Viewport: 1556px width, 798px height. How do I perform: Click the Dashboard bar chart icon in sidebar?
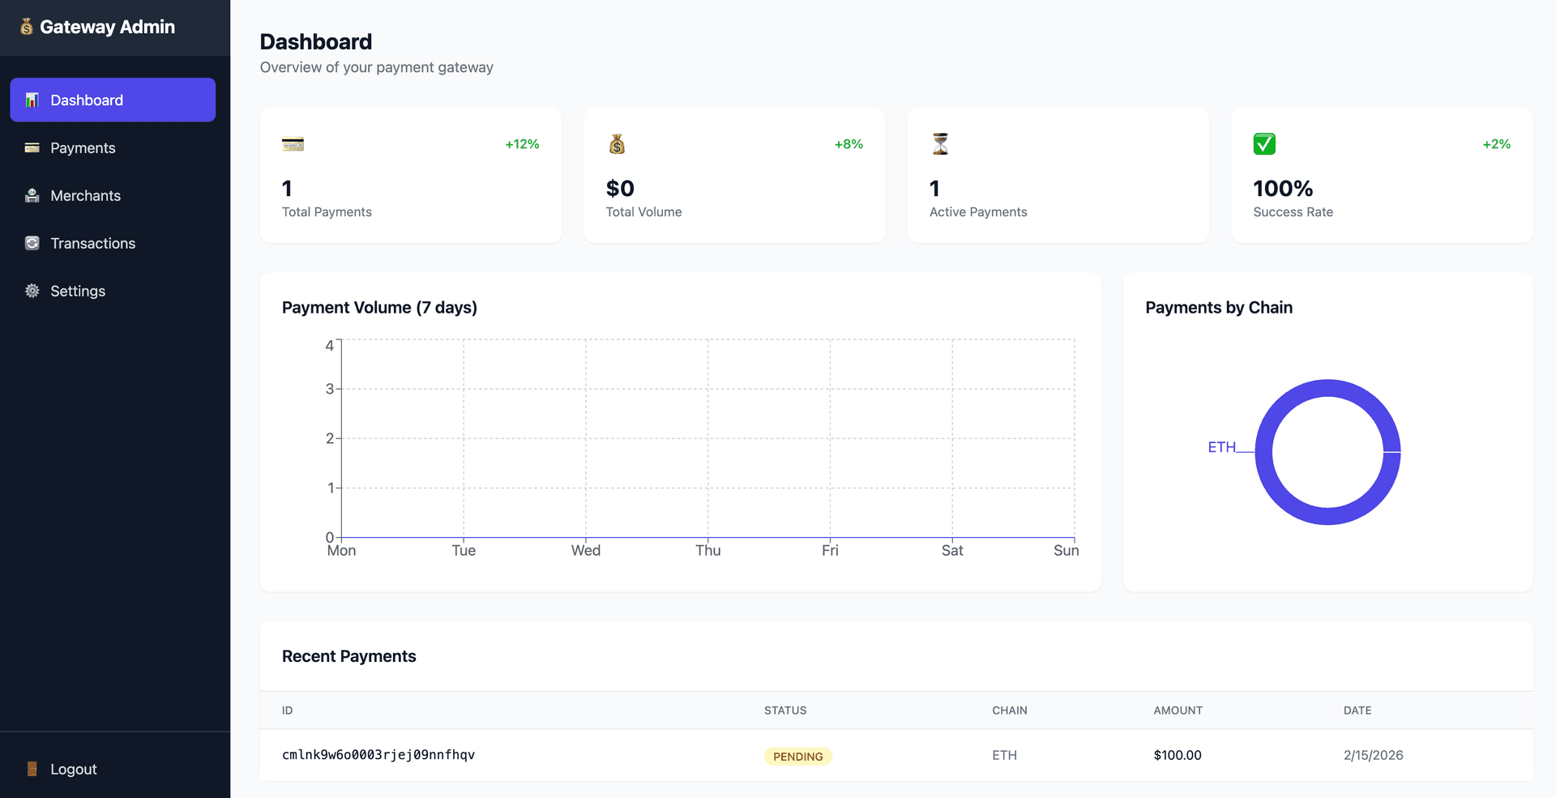point(32,100)
